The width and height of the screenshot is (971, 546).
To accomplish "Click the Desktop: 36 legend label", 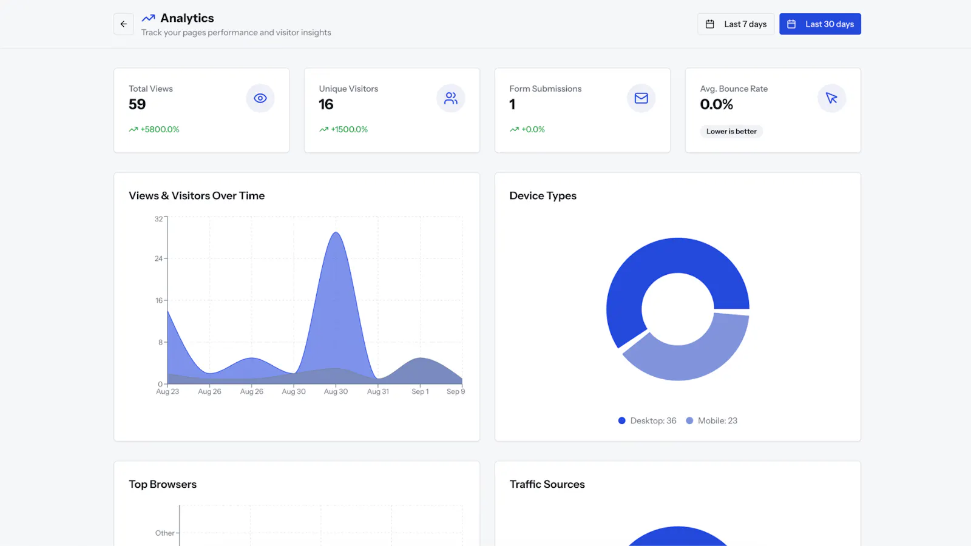I will click(x=653, y=420).
